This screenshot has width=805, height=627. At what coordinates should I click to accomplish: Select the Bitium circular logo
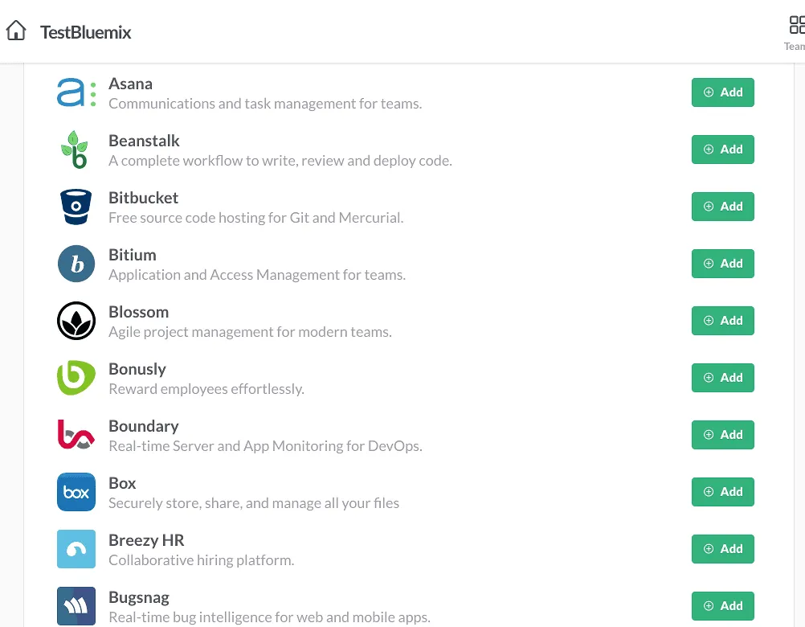tap(76, 263)
